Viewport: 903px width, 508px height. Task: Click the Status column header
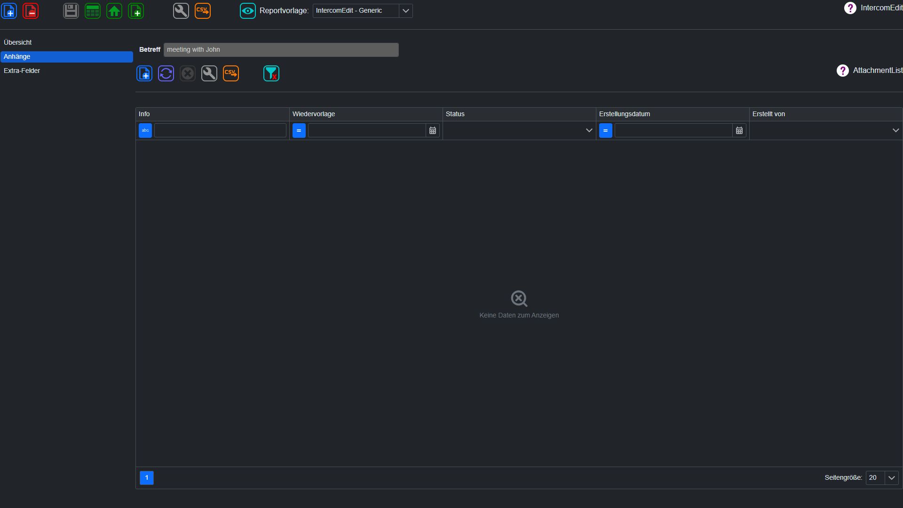pyautogui.click(x=519, y=114)
